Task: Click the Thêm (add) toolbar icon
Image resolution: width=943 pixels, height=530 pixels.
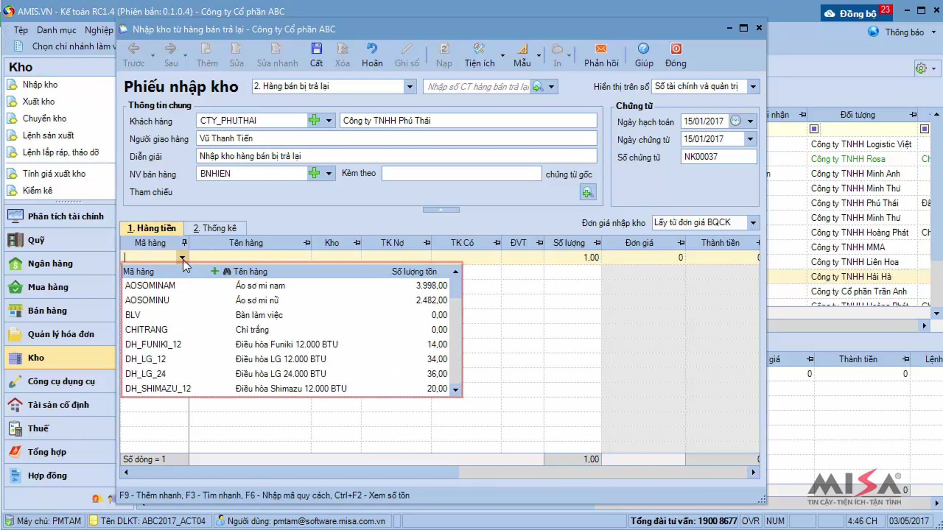Action: (207, 49)
